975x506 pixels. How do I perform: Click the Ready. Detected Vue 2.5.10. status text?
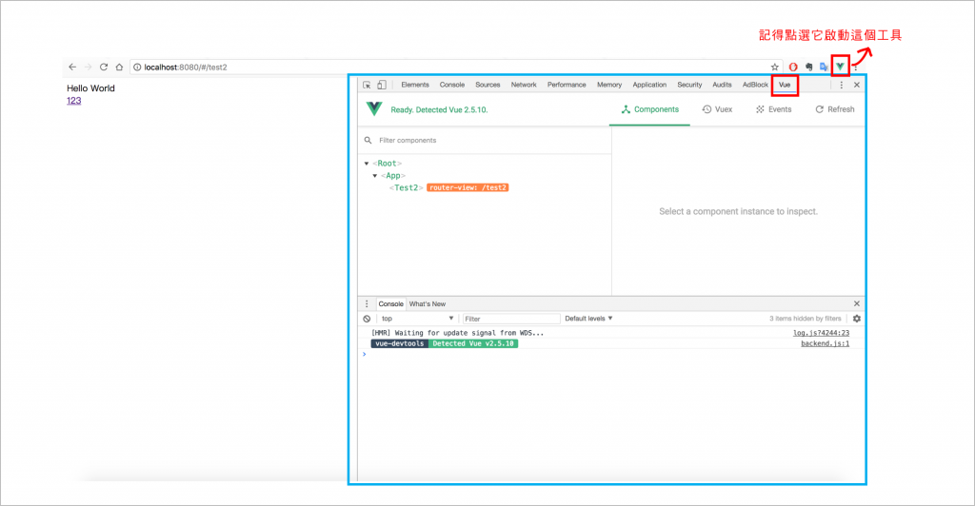click(439, 110)
